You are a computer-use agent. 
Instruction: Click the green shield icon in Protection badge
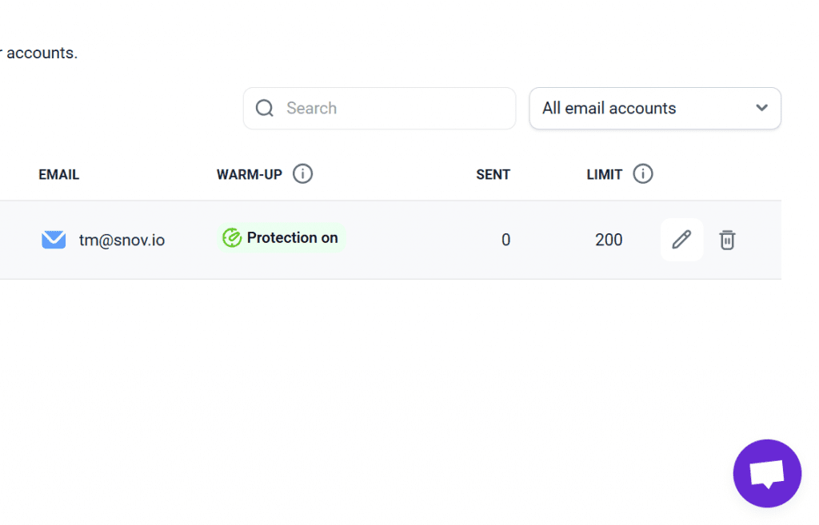[x=233, y=237]
